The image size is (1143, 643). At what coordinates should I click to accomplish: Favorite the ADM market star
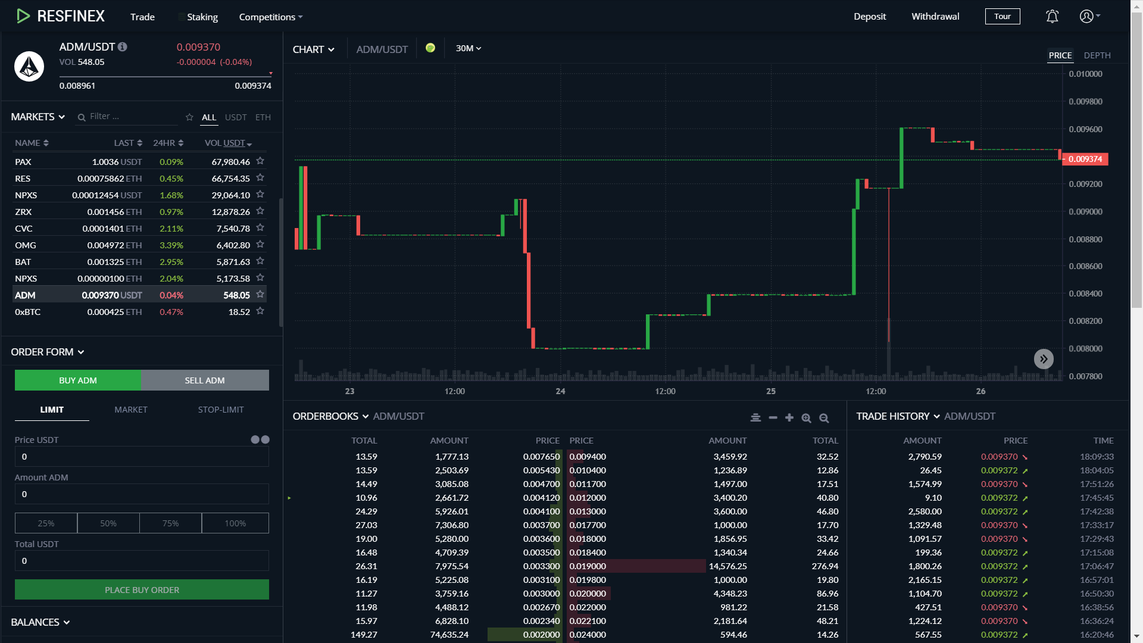pos(260,295)
